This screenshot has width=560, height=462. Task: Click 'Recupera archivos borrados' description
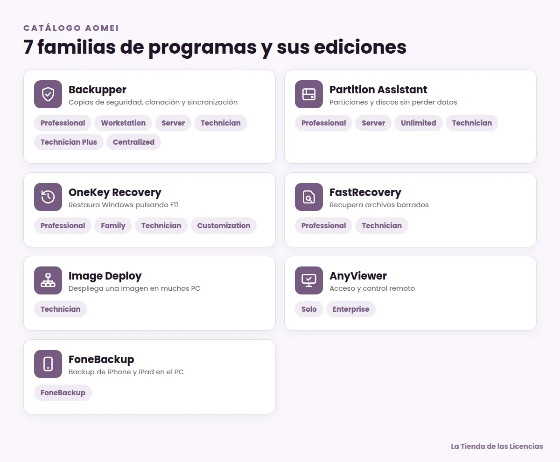(379, 205)
